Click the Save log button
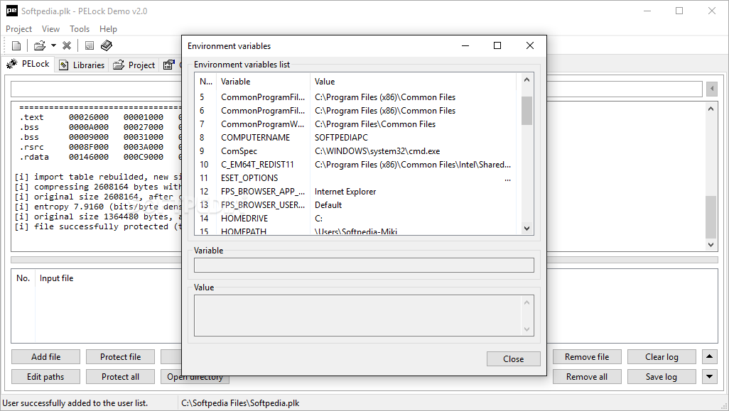Image resolution: width=729 pixels, height=411 pixels. click(661, 377)
